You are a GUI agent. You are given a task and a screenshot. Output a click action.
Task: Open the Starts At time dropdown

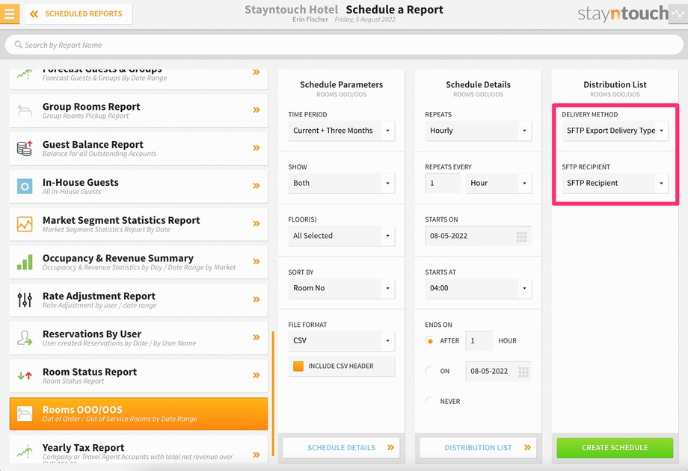click(x=479, y=288)
